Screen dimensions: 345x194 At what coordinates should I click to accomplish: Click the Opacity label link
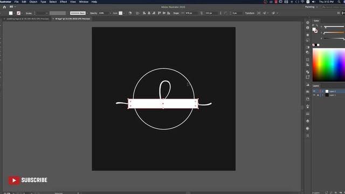(93, 13)
